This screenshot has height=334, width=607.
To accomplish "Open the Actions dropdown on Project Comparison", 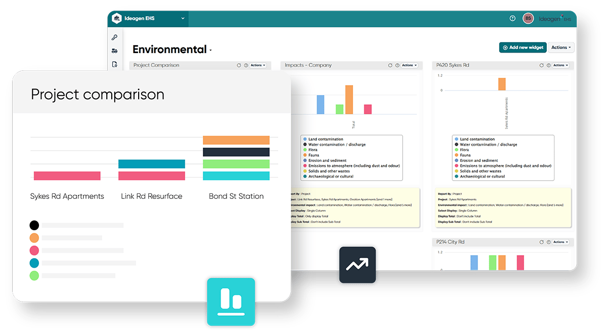I will [x=257, y=65].
